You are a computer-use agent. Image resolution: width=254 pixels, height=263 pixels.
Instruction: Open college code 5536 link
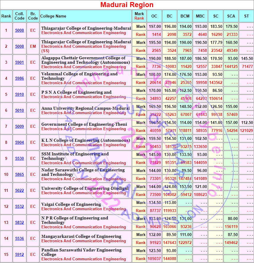[20, 239]
